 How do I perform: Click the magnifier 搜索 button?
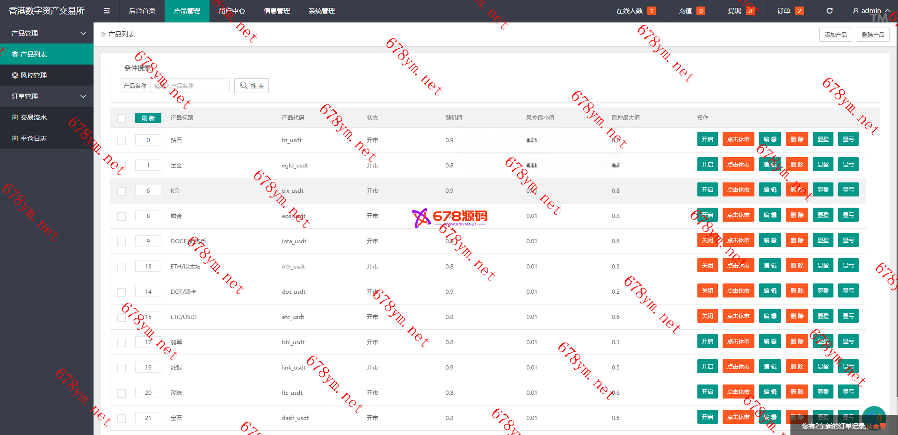coord(252,86)
